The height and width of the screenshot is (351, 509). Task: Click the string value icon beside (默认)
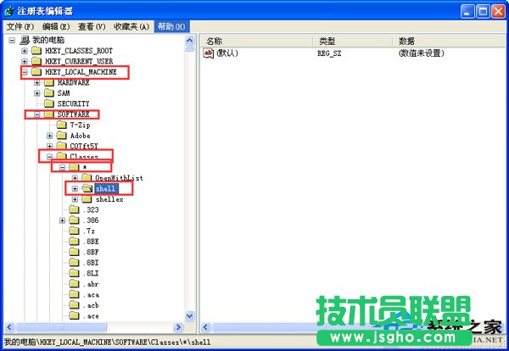[x=209, y=53]
